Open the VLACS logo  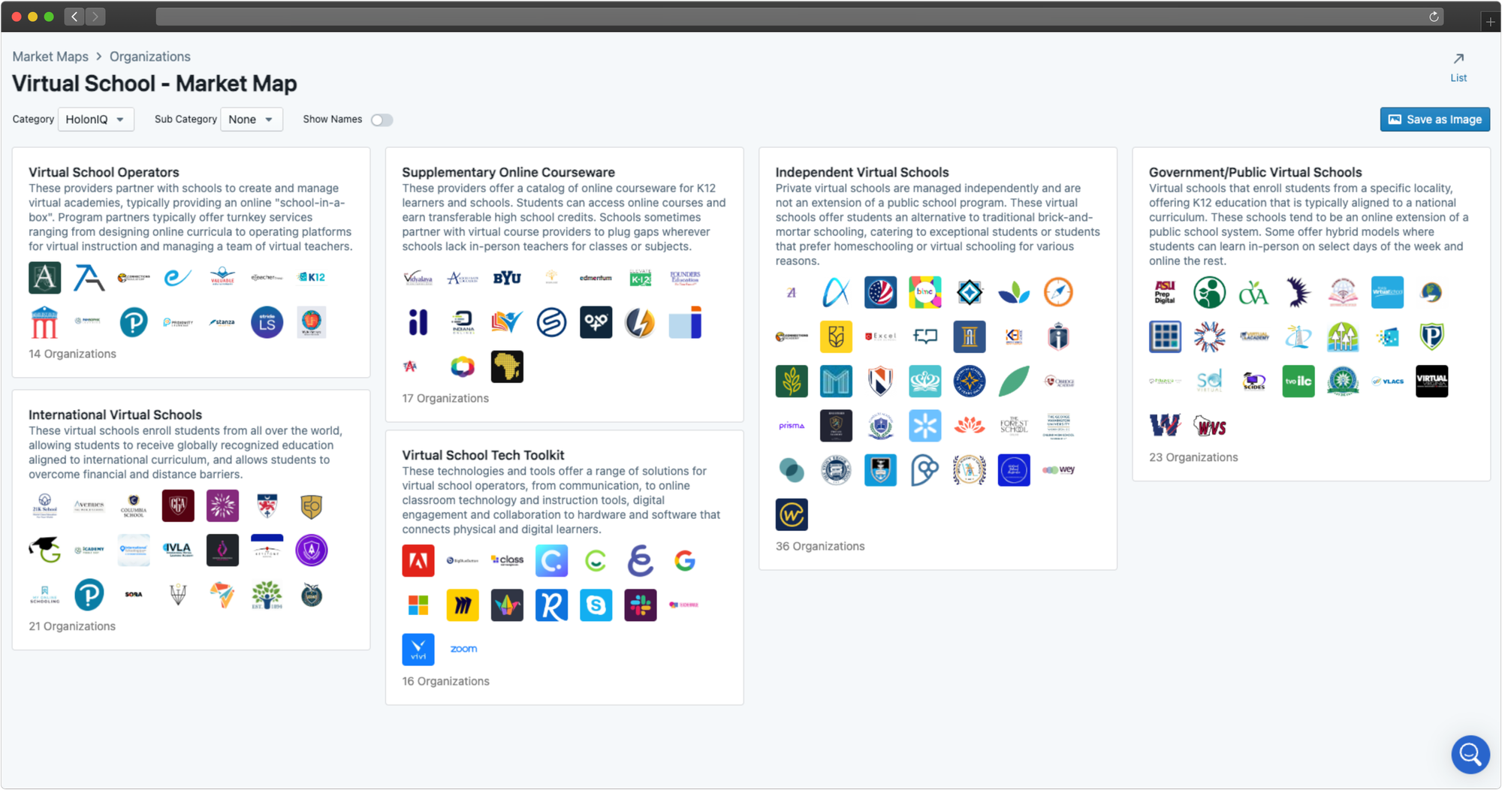[x=1387, y=381]
